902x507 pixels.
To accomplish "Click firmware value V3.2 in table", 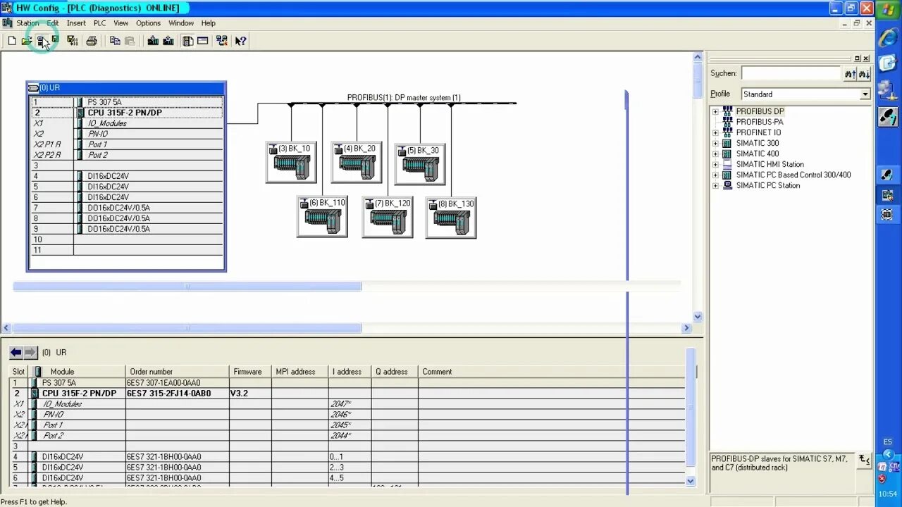I will point(239,394).
